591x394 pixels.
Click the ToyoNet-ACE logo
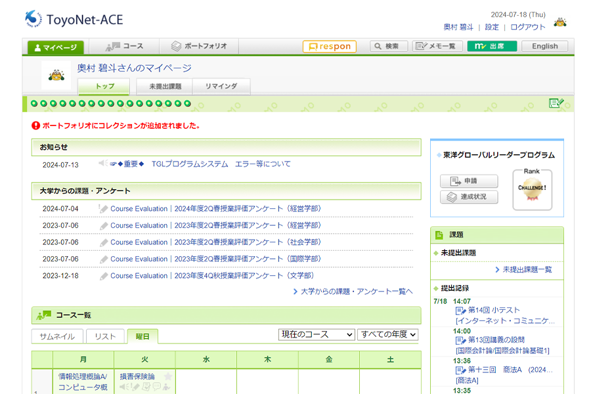coord(74,19)
